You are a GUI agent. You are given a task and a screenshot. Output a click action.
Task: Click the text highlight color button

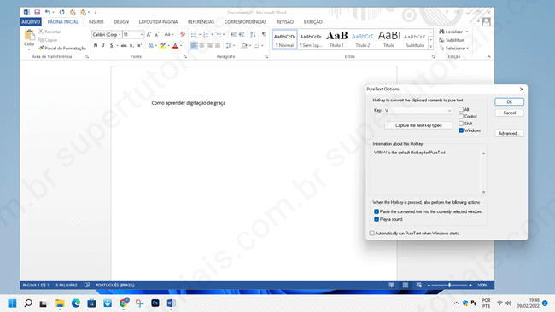click(163, 45)
